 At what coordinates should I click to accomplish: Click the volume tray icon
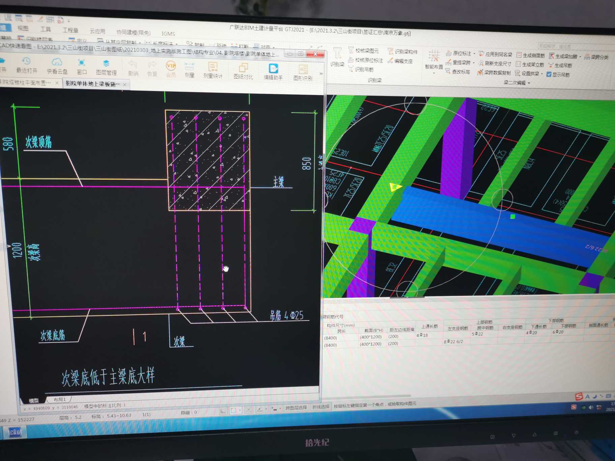[x=591, y=407]
